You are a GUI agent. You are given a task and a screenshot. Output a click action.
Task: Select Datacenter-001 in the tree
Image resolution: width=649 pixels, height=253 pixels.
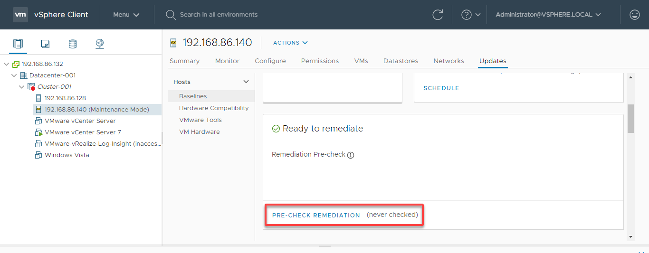coord(52,75)
